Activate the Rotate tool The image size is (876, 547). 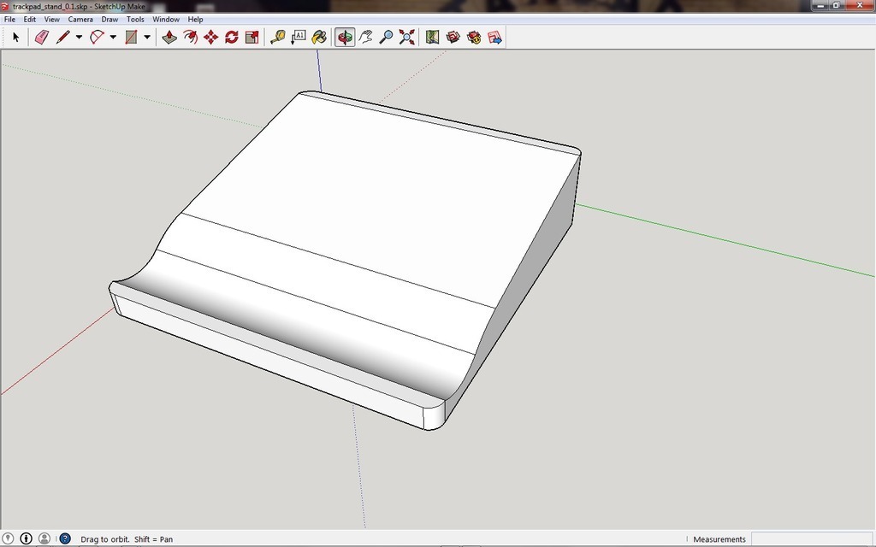[x=231, y=36]
